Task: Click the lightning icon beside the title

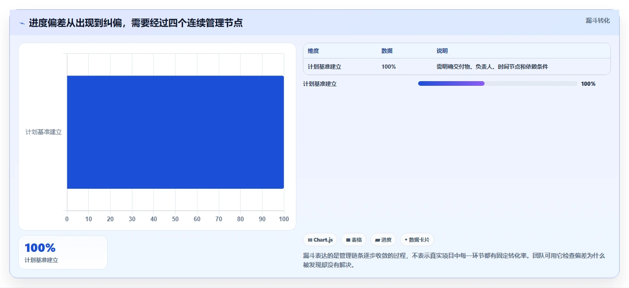Action: tap(22, 23)
